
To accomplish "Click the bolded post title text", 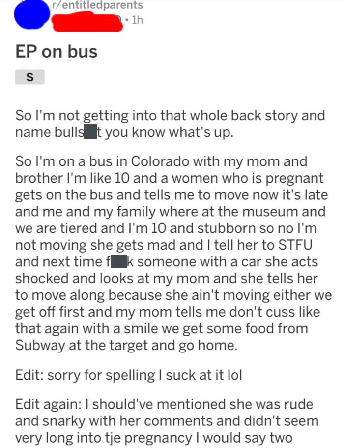I will click(56, 51).
